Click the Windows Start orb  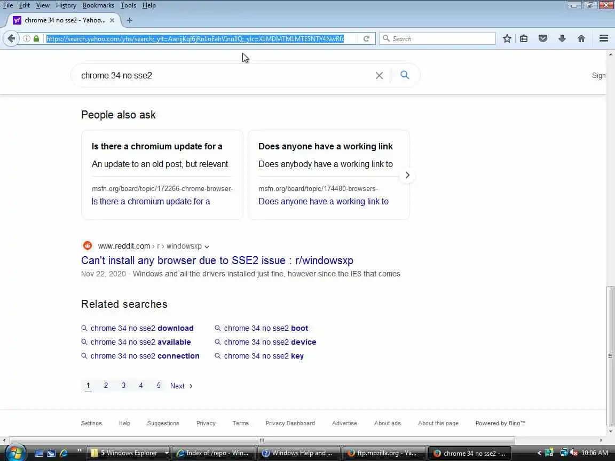point(15,452)
